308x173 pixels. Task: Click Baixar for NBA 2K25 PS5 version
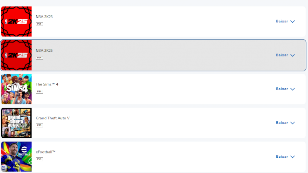[282, 21]
